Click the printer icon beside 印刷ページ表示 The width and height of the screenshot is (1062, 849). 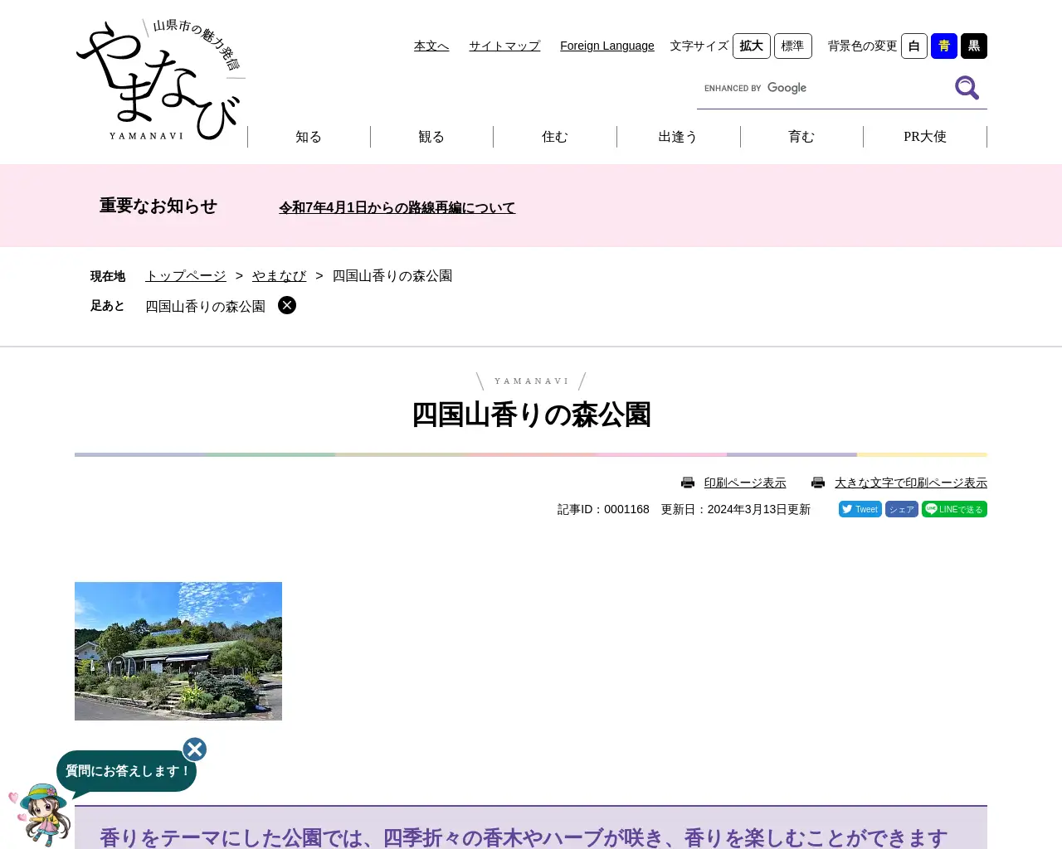click(687, 482)
